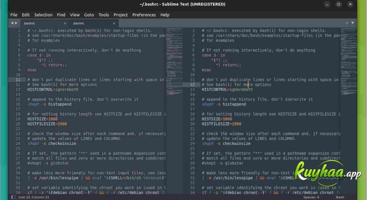This screenshot has height=200, width=367.
Task: Click line number 12 in right pane
Action: point(192,85)
